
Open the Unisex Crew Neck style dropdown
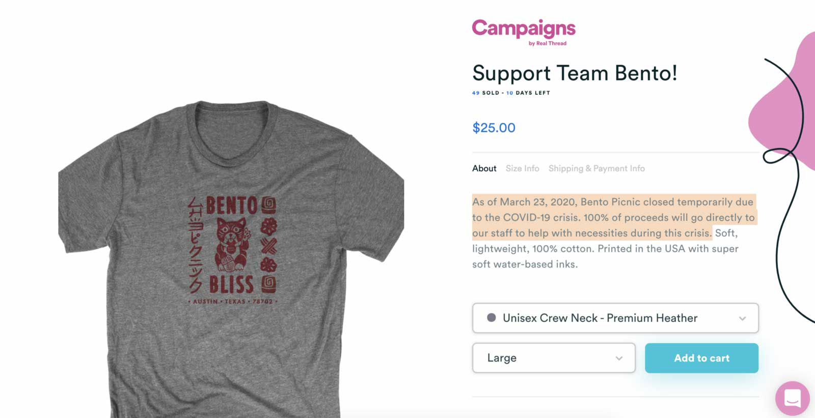point(600,318)
